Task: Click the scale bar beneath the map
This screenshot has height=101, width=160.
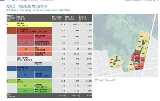Action: (107, 80)
